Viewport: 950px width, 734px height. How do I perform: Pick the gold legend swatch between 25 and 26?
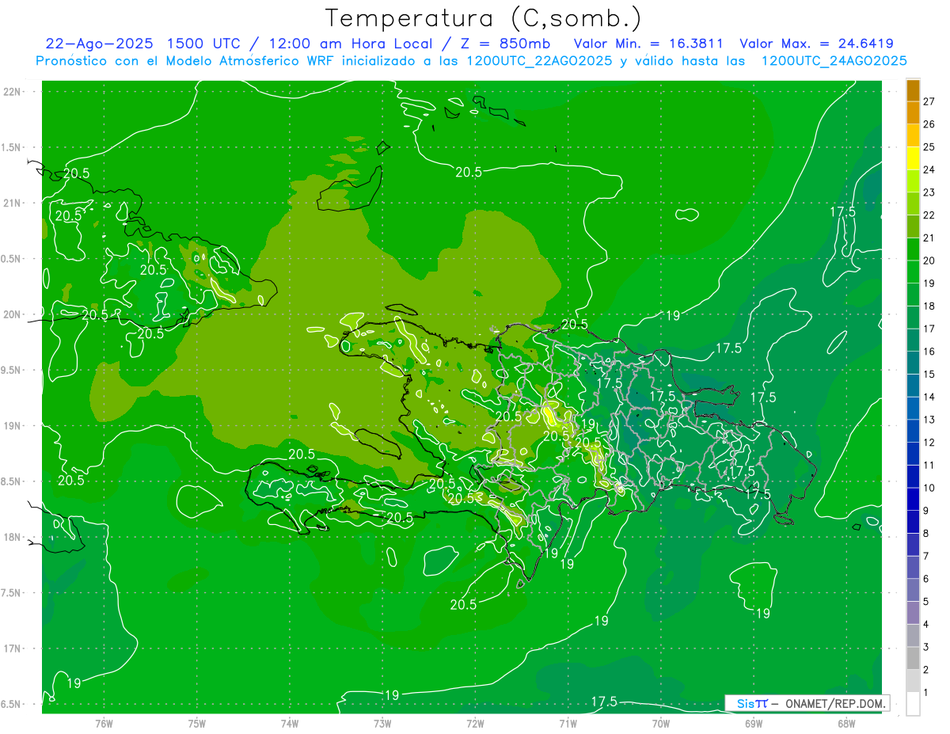pyautogui.click(x=913, y=135)
